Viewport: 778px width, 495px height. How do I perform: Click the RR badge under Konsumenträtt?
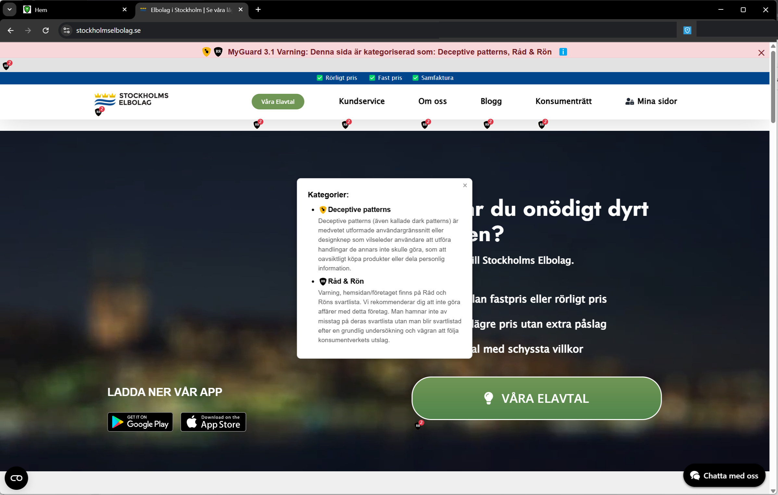point(543,124)
